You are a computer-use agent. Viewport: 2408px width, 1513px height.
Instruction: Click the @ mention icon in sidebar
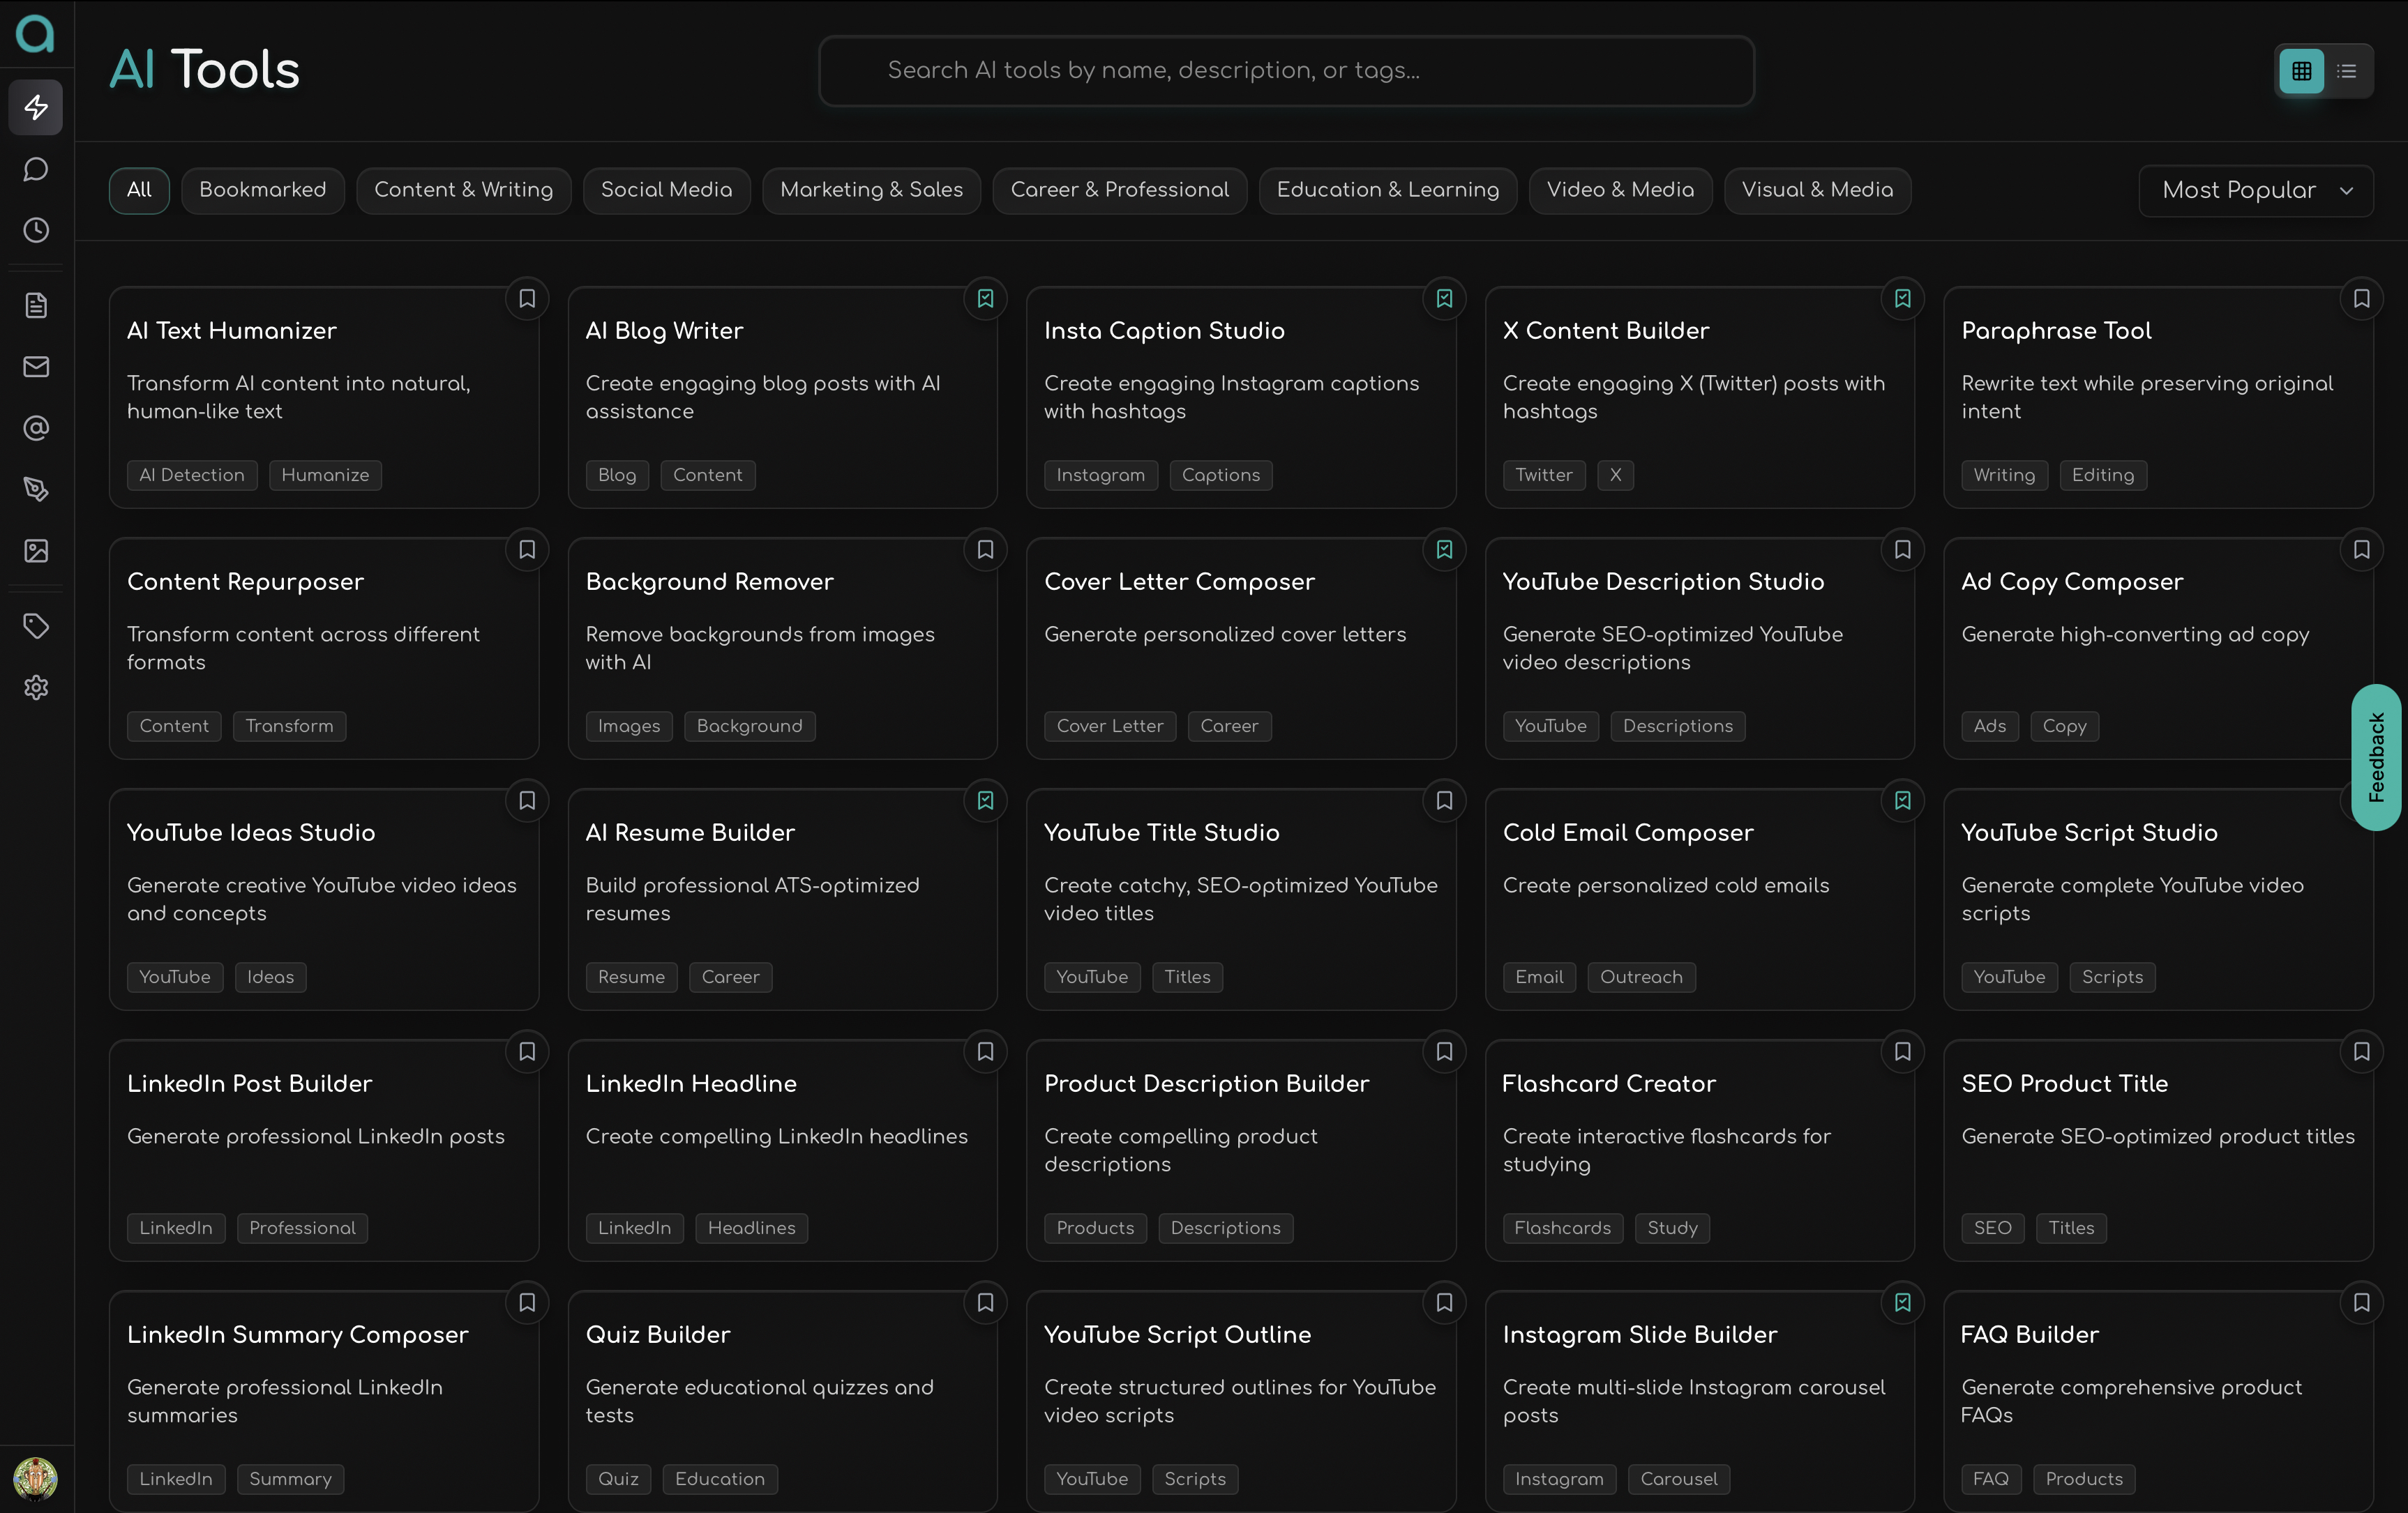36,427
